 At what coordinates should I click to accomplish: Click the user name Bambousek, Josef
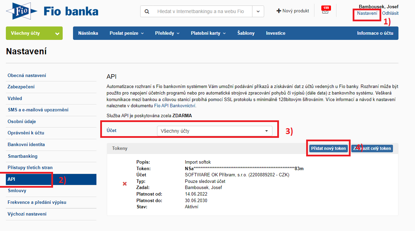[378, 7]
